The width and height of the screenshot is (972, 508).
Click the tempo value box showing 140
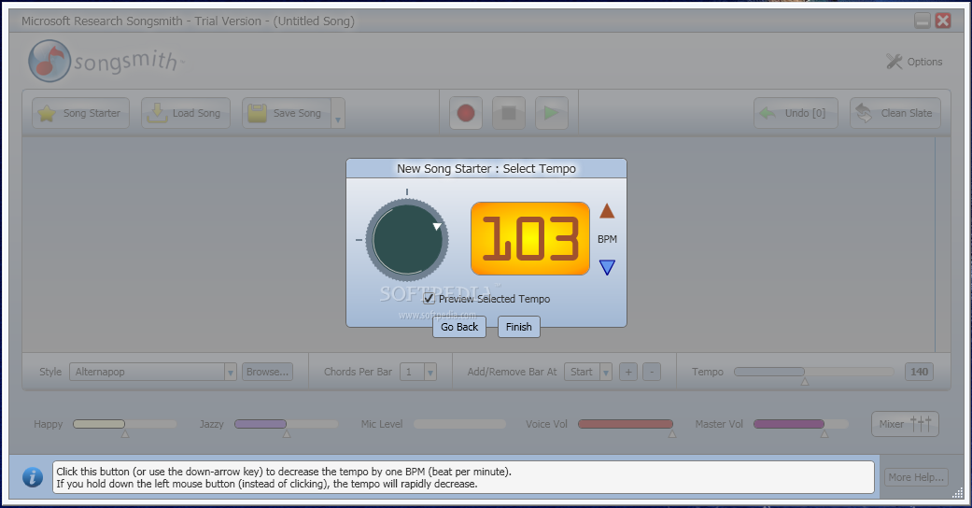(919, 372)
